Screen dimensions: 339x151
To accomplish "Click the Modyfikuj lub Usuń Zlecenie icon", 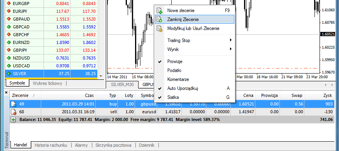I will [159, 28].
